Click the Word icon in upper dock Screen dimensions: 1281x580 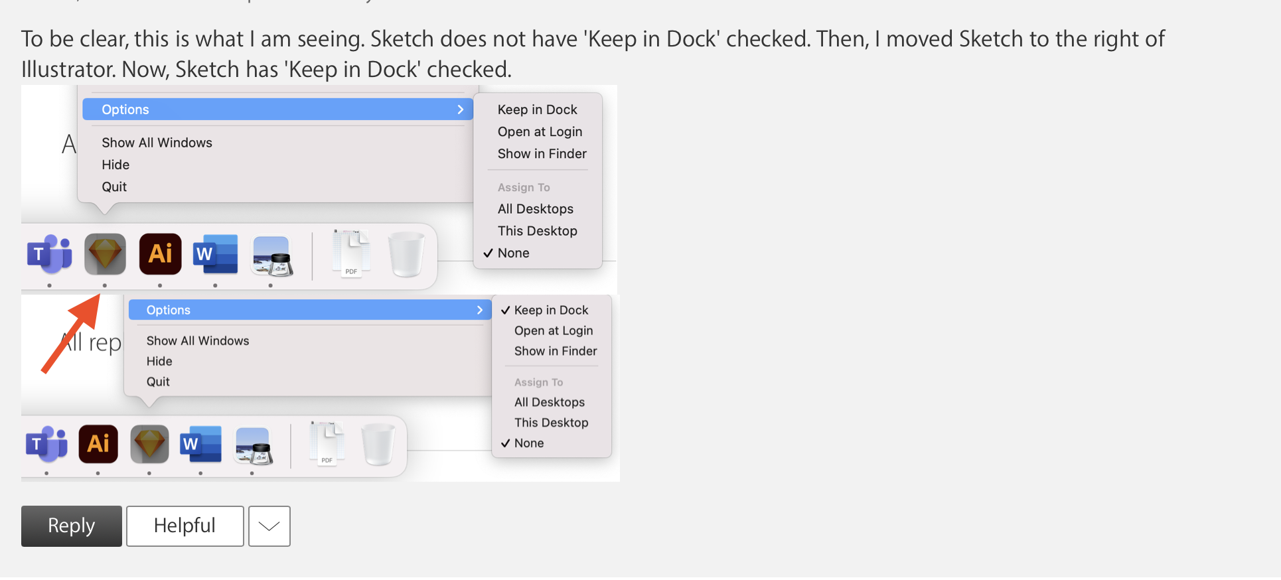click(215, 254)
